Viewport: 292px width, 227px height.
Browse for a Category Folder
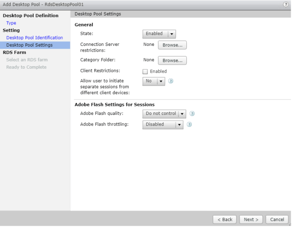pyautogui.click(x=172, y=60)
